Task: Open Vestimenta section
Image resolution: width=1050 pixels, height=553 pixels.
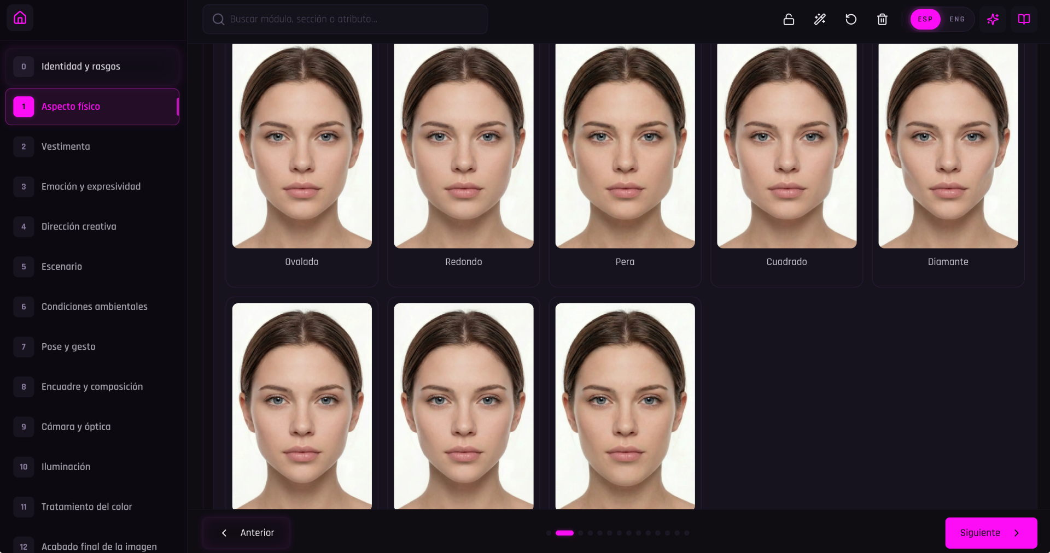Action: 92,146
